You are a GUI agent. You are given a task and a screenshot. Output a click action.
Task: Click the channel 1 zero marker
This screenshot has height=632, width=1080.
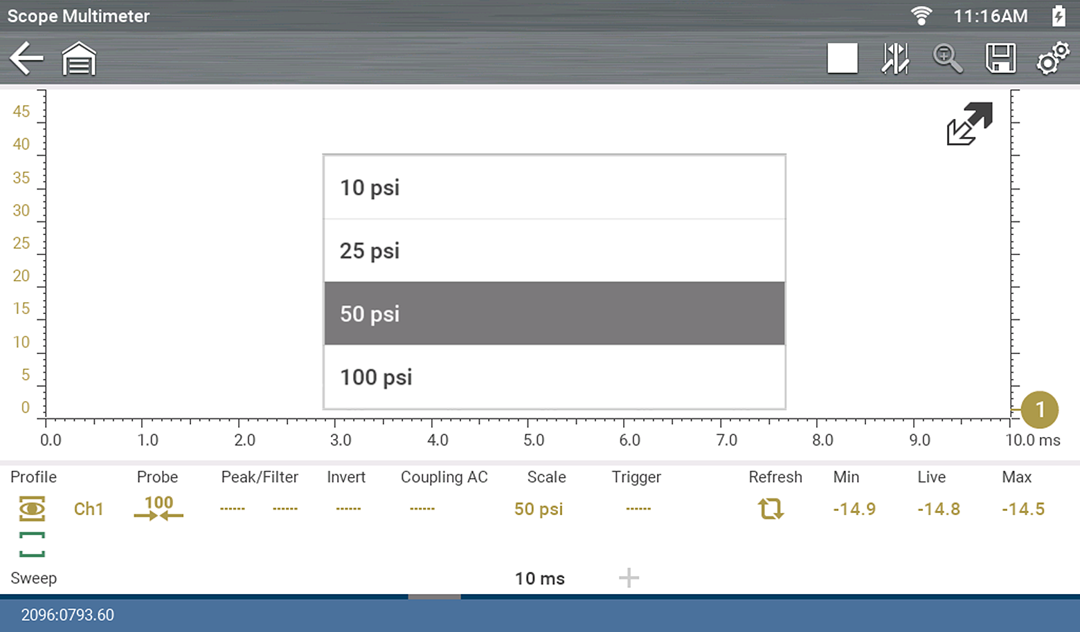(x=1039, y=409)
